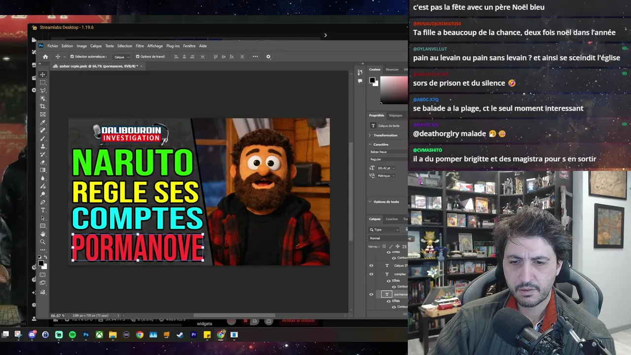Select the Brush tool
The height and width of the screenshot is (355, 631).
click(x=43, y=138)
